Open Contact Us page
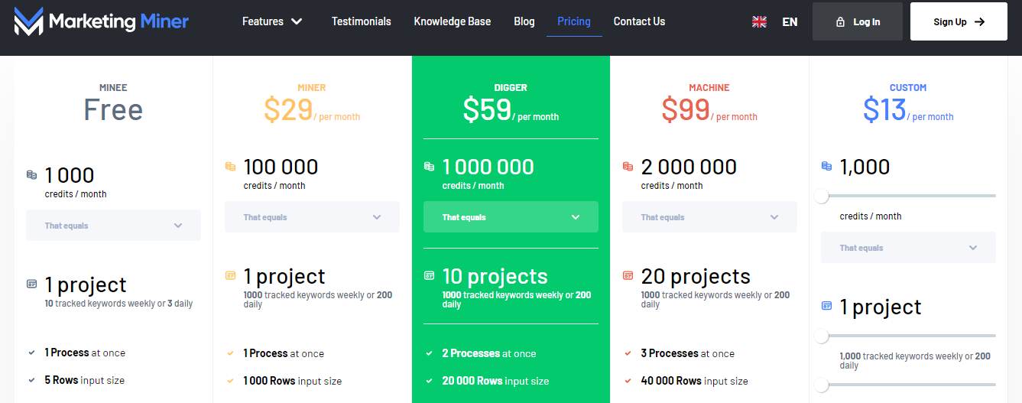Screen dimensions: 1022x403 pos(639,21)
